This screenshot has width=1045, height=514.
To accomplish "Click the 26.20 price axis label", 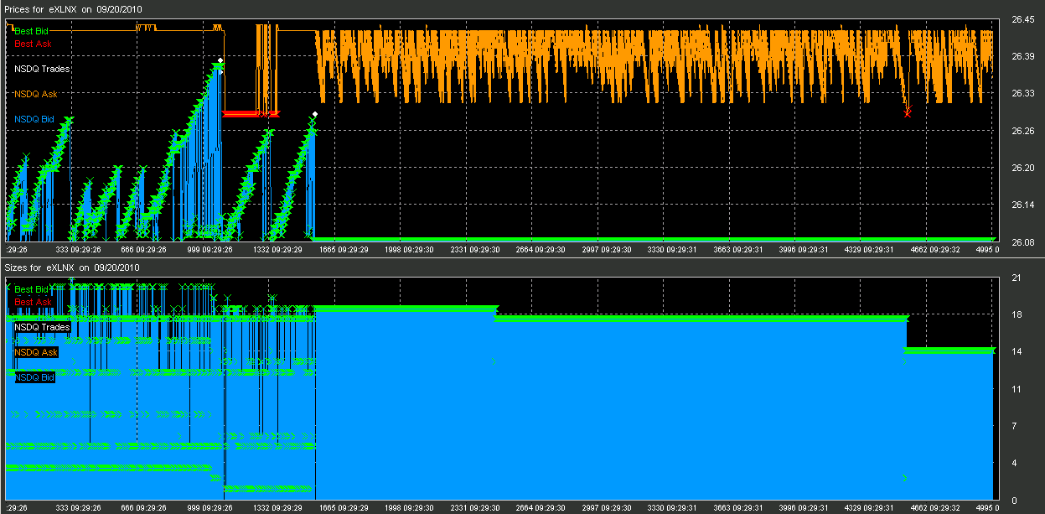I will [1023, 168].
